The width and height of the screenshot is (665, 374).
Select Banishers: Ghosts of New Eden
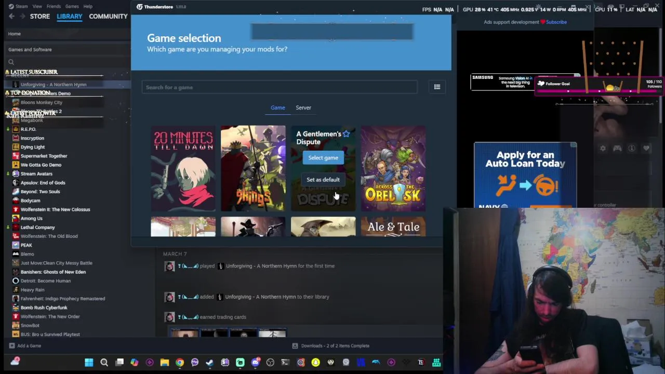[x=53, y=272]
